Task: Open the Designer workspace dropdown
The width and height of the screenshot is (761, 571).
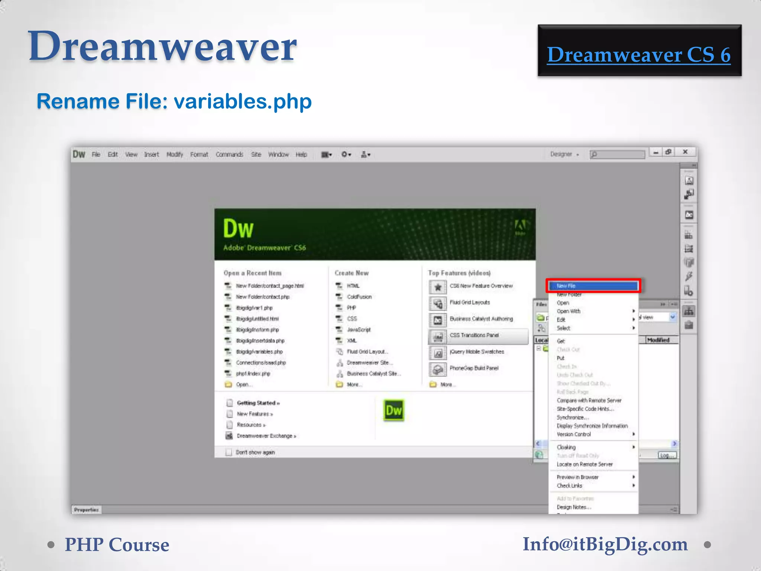Action: coord(564,154)
